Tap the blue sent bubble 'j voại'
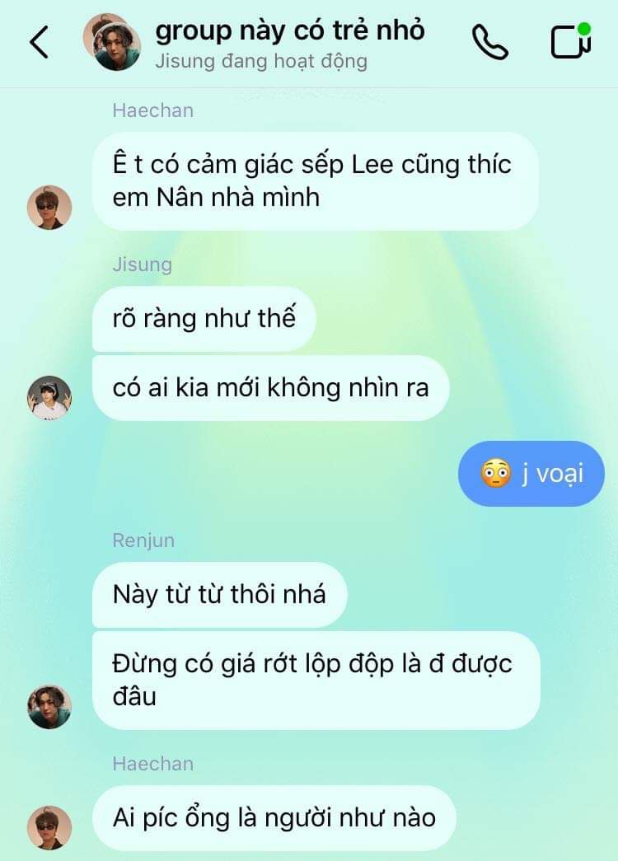The image size is (618, 861). (x=531, y=473)
